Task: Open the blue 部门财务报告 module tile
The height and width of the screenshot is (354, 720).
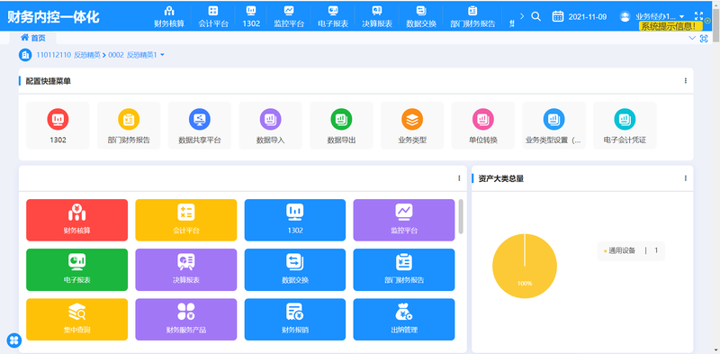Action: pyautogui.click(x=404, y=270)
